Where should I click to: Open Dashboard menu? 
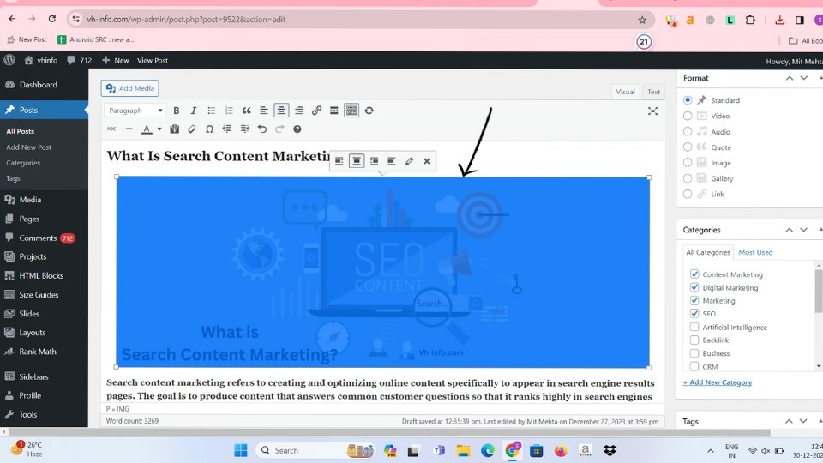[39, 85]
